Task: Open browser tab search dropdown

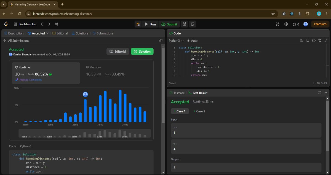Action: coord(3,4)
